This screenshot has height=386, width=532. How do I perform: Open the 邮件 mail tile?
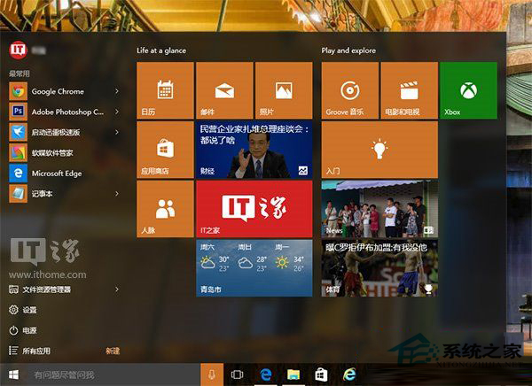pos(224,90)
